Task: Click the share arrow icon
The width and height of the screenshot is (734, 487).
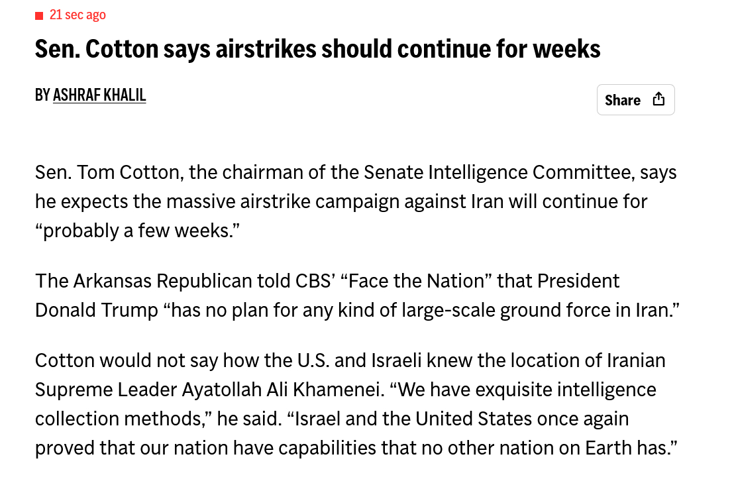Action: (x=658, y=99)
